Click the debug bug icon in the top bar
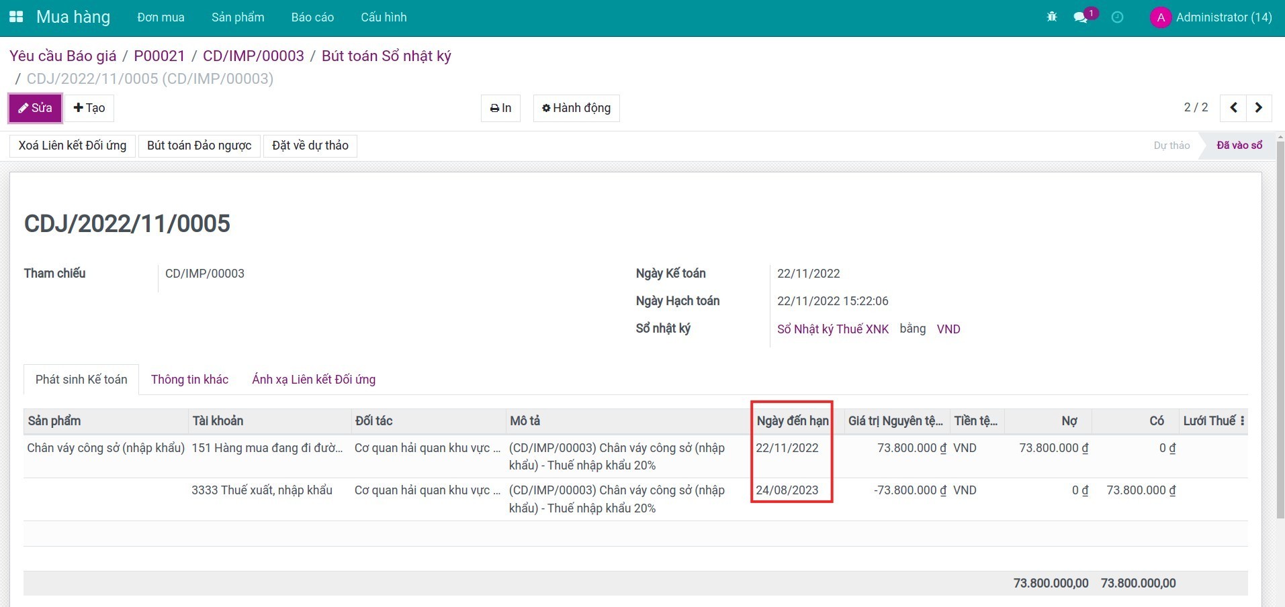 click(1052, 17)
